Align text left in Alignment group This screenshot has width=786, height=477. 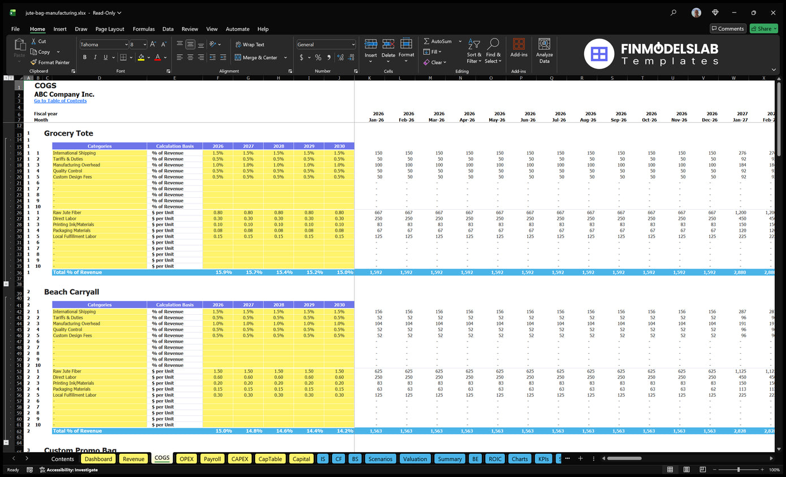click(x=180, y=57)
